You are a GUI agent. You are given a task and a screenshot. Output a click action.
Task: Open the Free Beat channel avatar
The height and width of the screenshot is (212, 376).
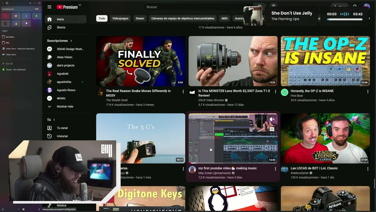284,92
